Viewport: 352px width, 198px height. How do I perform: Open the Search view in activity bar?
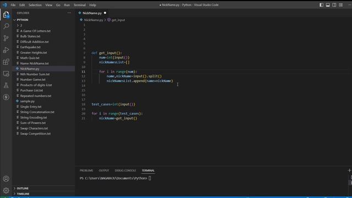point(6,26)
